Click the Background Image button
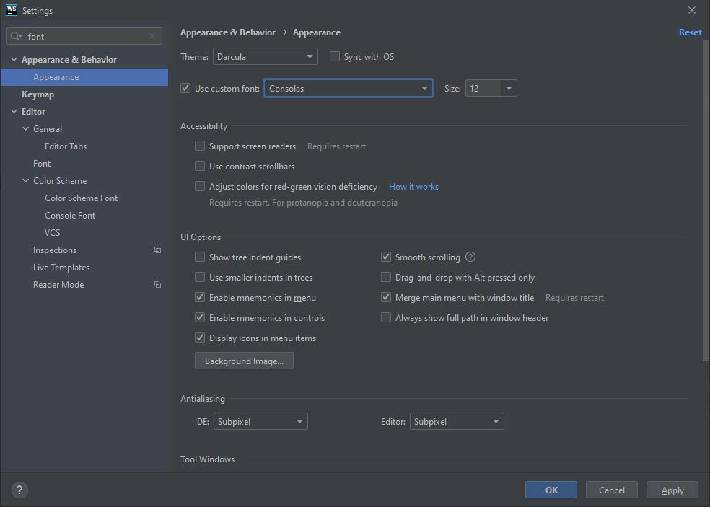The width and height of the screenshot is (710, 507). click(x=244, y=361)
